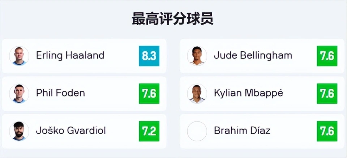This screenshot has width=347, height=158.
Task: Open the Joško Gvardiol player name link
Action: 71,131
